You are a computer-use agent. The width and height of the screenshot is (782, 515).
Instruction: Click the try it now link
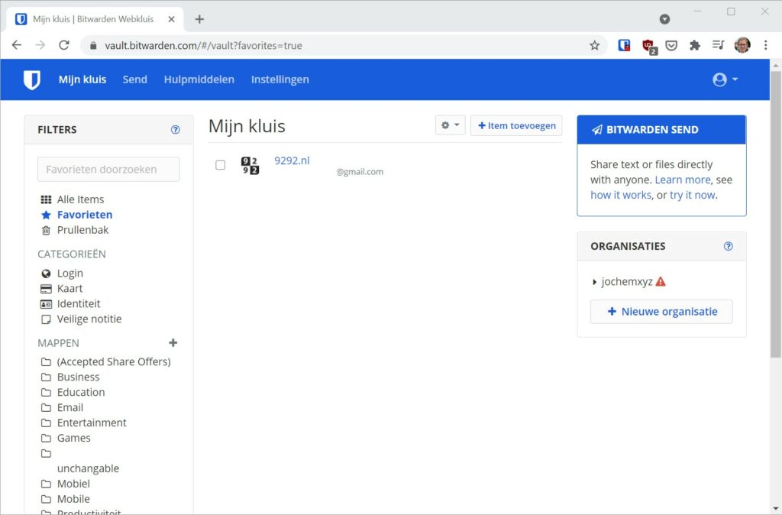click(x=692, y=195)
